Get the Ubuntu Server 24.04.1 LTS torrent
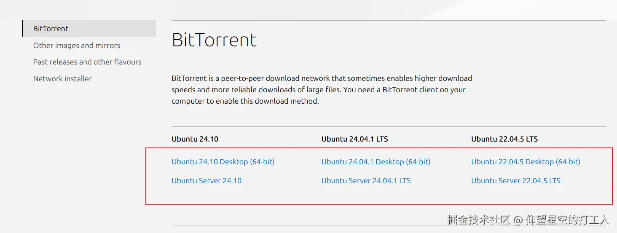 pos(366,181)
